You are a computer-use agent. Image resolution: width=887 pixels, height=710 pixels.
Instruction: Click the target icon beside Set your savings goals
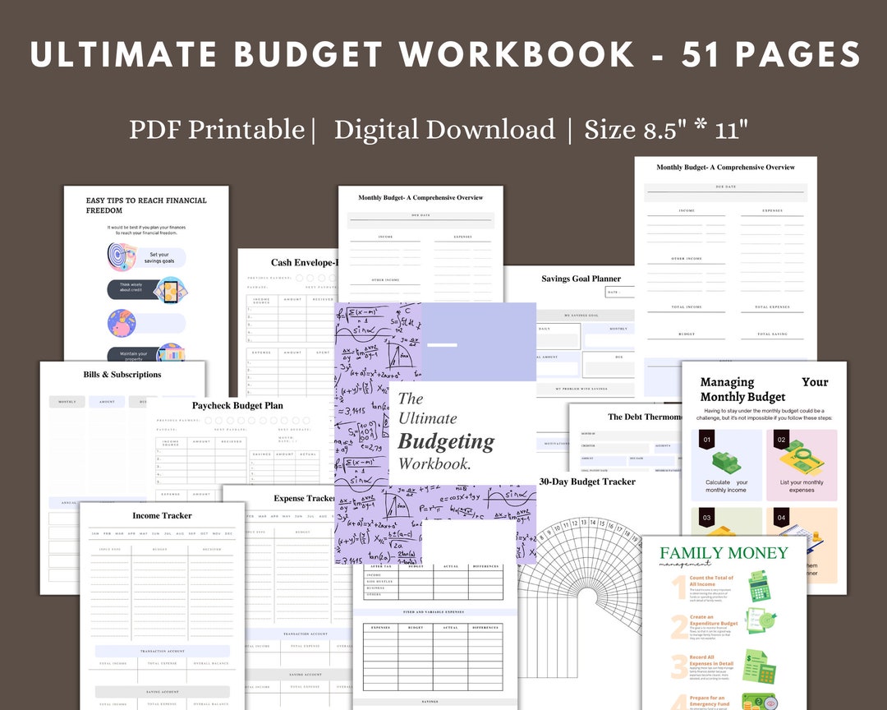122,256
